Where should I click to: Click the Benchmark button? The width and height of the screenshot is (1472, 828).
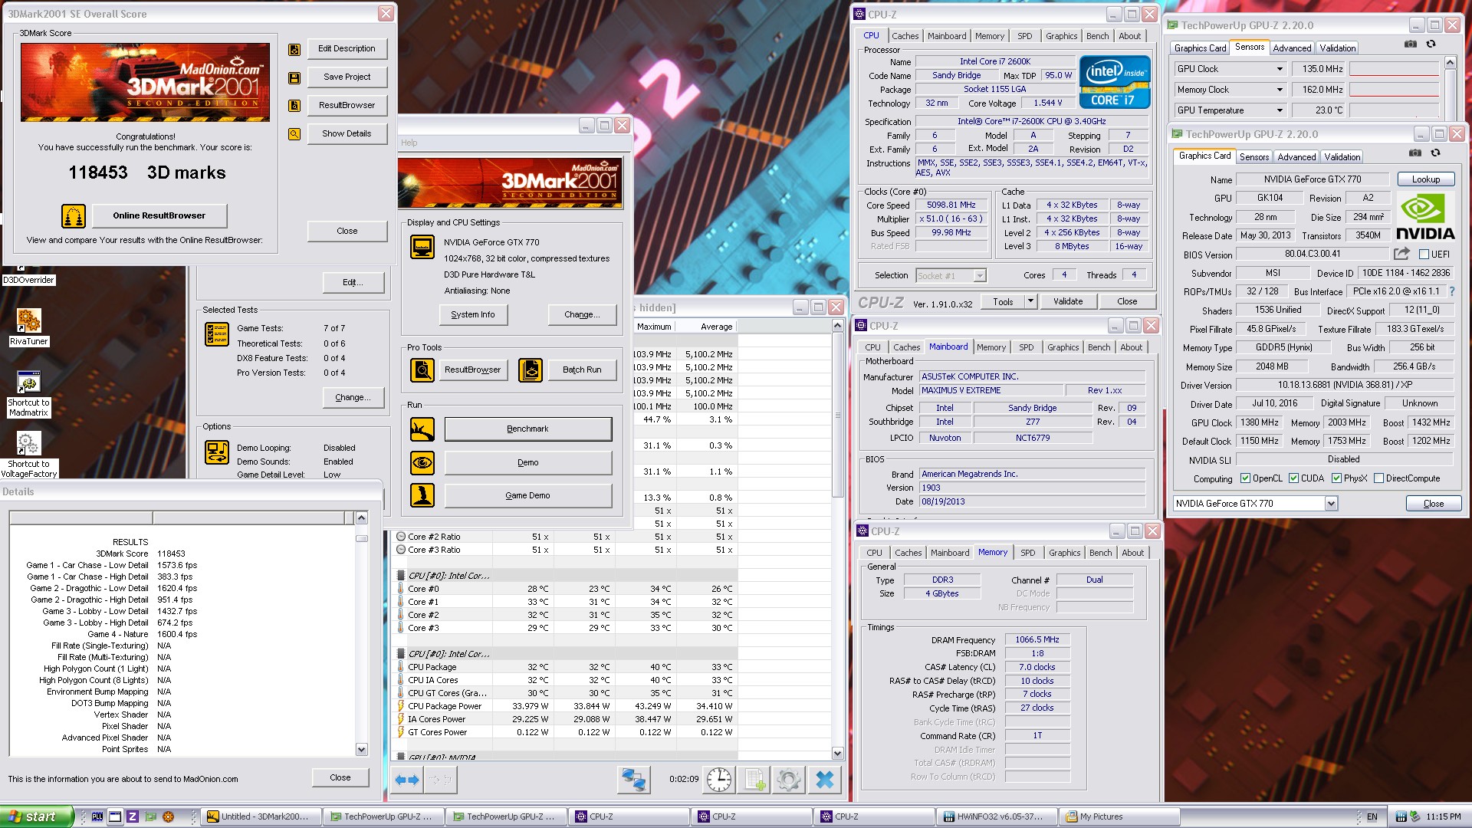click(527, 429)
